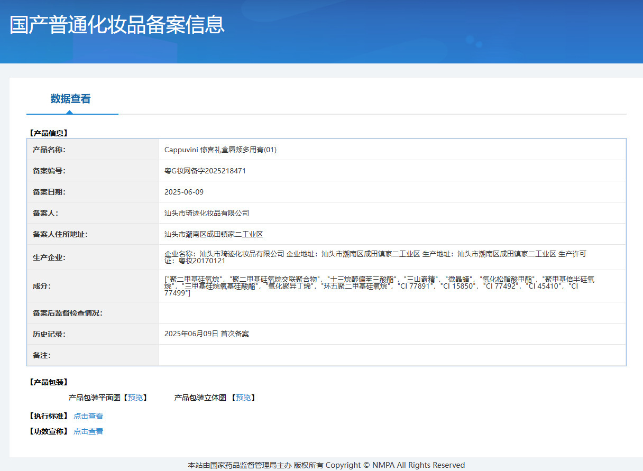Click the history record 2025年06月09日 首次备案
643x471 pixels.
click(x=207, y=334)
